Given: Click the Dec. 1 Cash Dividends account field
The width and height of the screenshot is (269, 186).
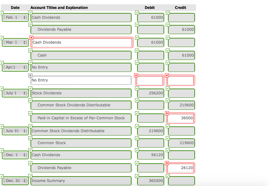Looking at the screenshot, I should tap(81, 155).
